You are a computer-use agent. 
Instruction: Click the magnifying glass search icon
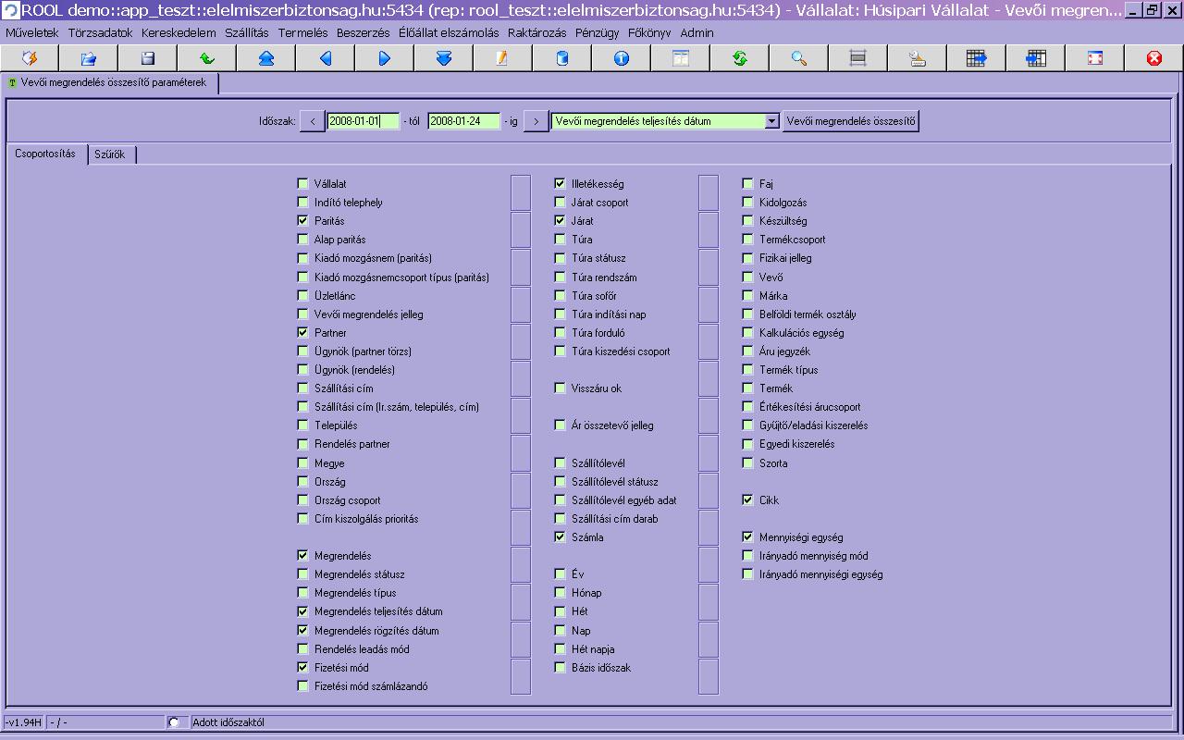point(798,58)
